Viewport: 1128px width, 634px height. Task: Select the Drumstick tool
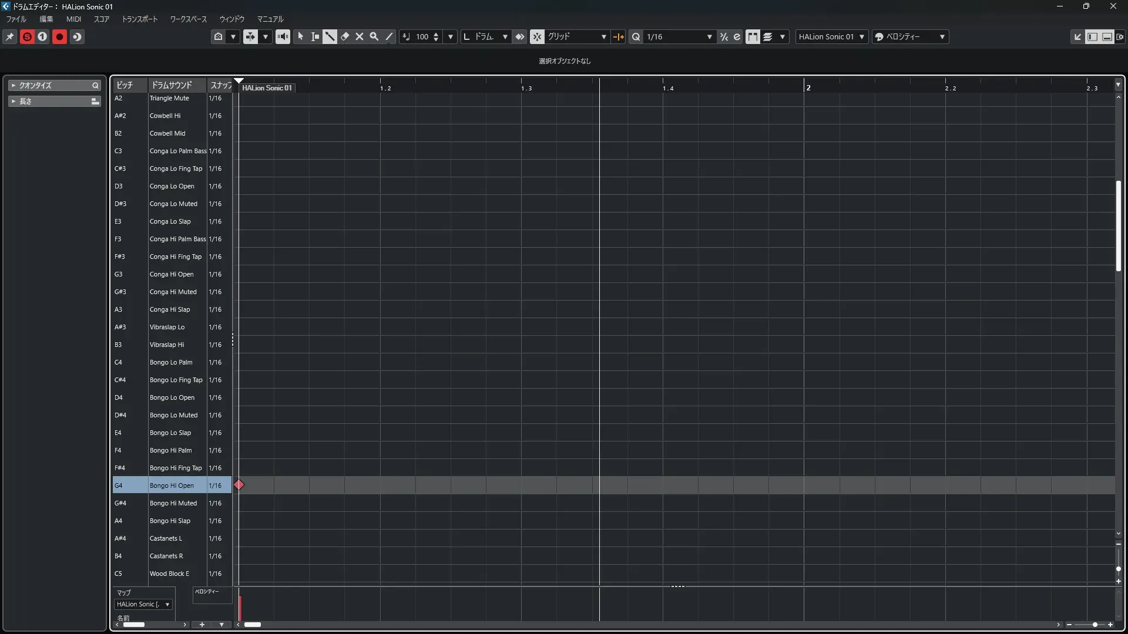[x=330, y=36]
